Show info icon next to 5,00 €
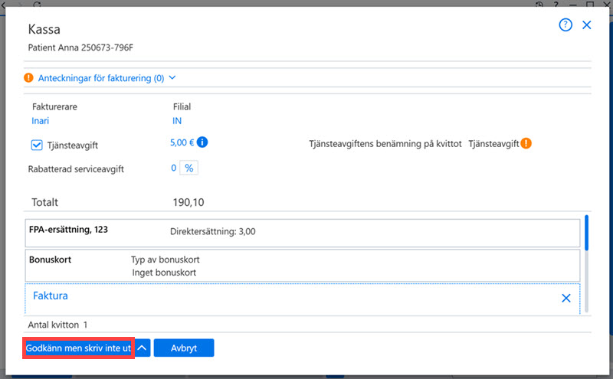The width and height of the screenshot is (613, 379). (202, 142)
